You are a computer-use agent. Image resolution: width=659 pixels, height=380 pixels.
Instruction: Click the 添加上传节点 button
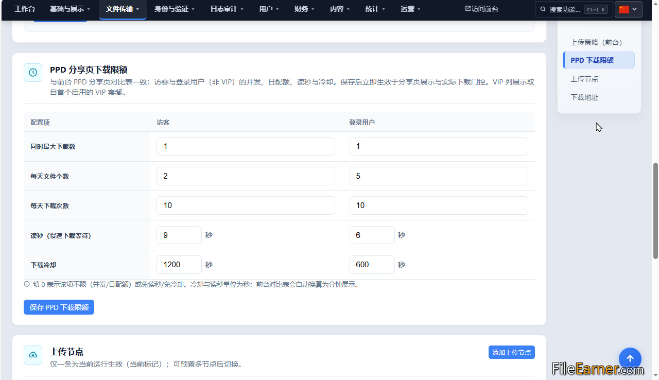pyautogui.click(x=512, y=352)
